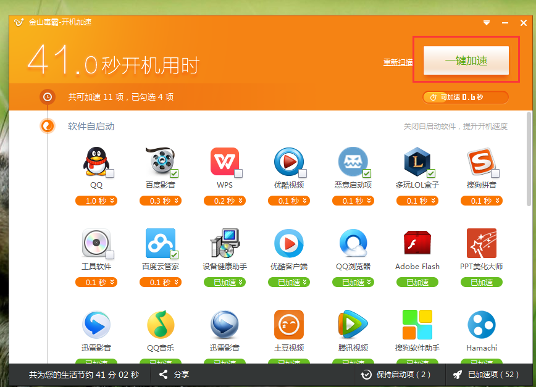This screenshot has width=536, height=387.
Task: Click the 一键加速 button
Action: 466,60
